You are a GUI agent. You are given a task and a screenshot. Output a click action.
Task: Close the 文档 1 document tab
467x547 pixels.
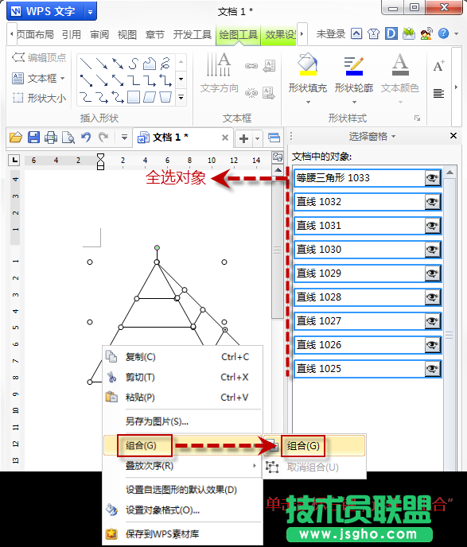(225, 138)
